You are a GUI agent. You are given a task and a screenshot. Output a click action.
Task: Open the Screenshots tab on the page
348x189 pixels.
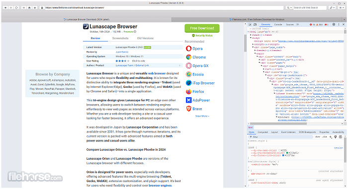coord(120,38)
